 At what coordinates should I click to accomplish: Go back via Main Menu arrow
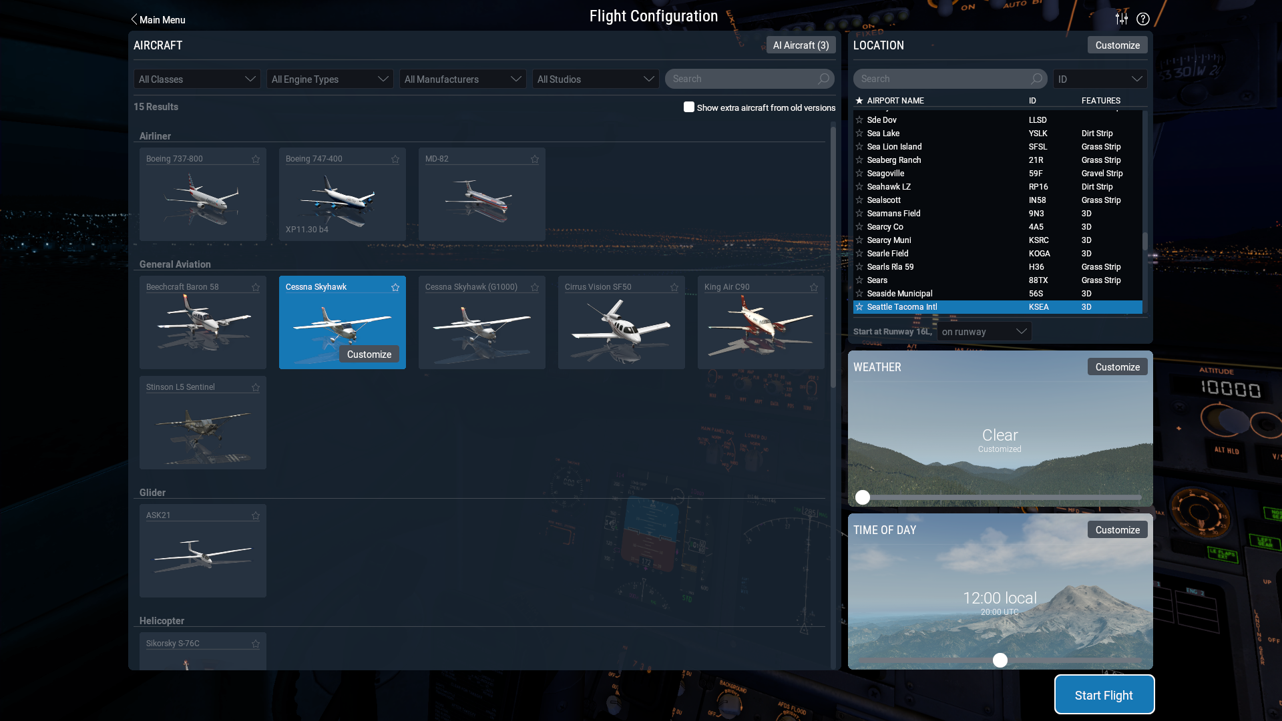pos(158,19)
